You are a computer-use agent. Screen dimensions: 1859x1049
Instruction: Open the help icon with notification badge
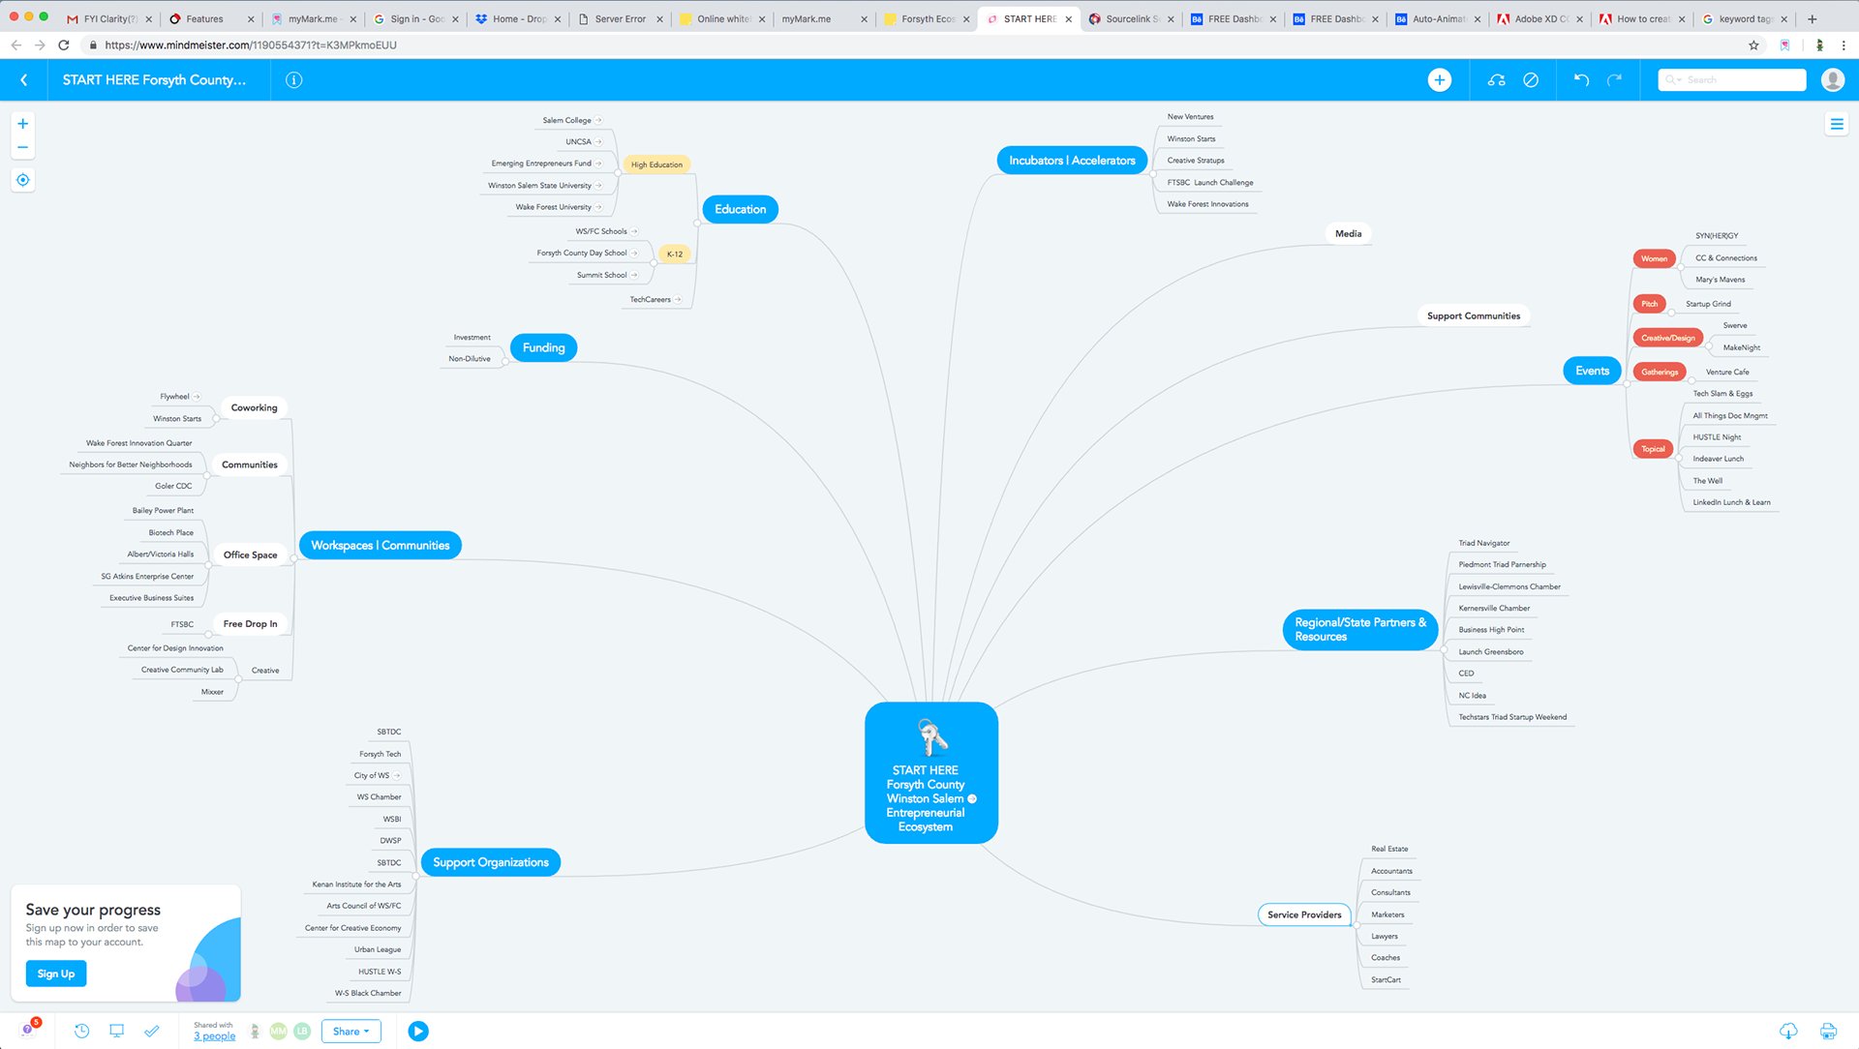point(28,1031)
